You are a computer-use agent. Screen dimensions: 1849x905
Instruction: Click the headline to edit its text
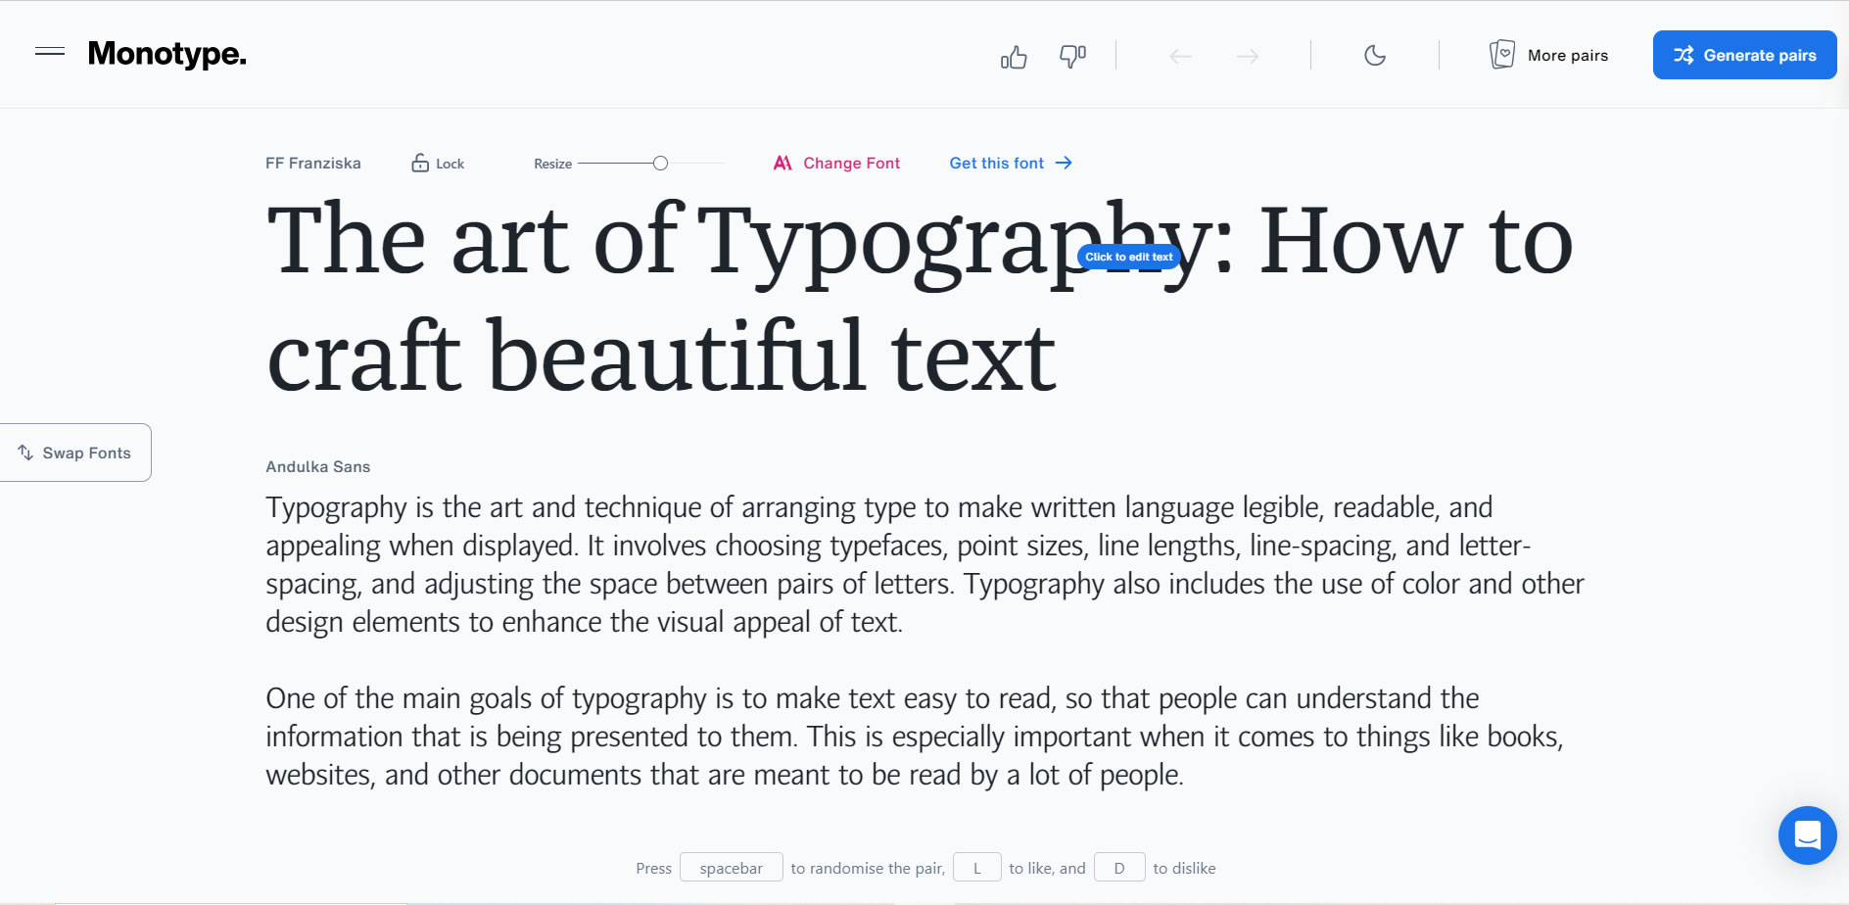[x=1128, y=257]
